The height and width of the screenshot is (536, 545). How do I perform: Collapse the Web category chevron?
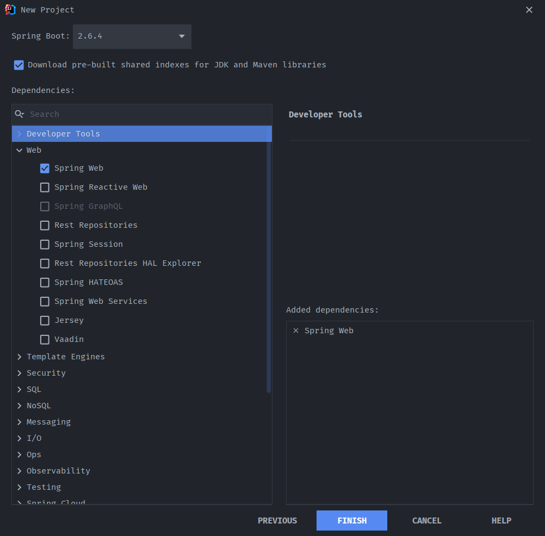point(20,151)
